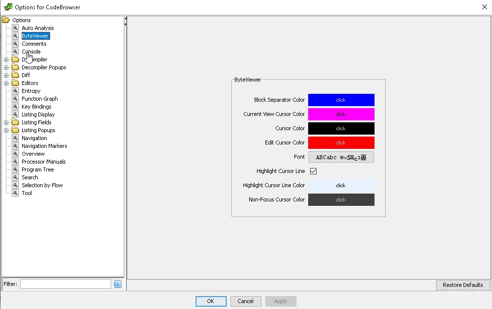Click the filter options icon beside Filter field
The width and height of the screenshot is (492, 309).
point(117,284)
